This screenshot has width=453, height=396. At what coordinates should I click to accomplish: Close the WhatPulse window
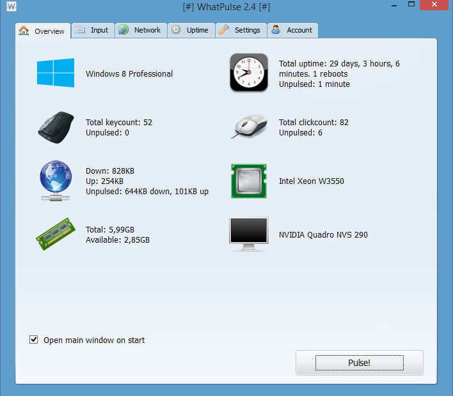(434, 4)
